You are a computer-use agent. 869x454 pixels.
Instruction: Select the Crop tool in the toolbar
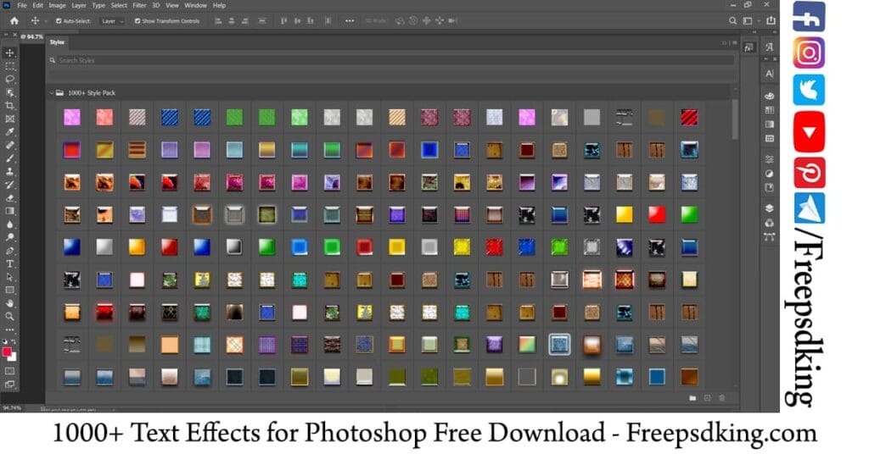pos(10,105)
